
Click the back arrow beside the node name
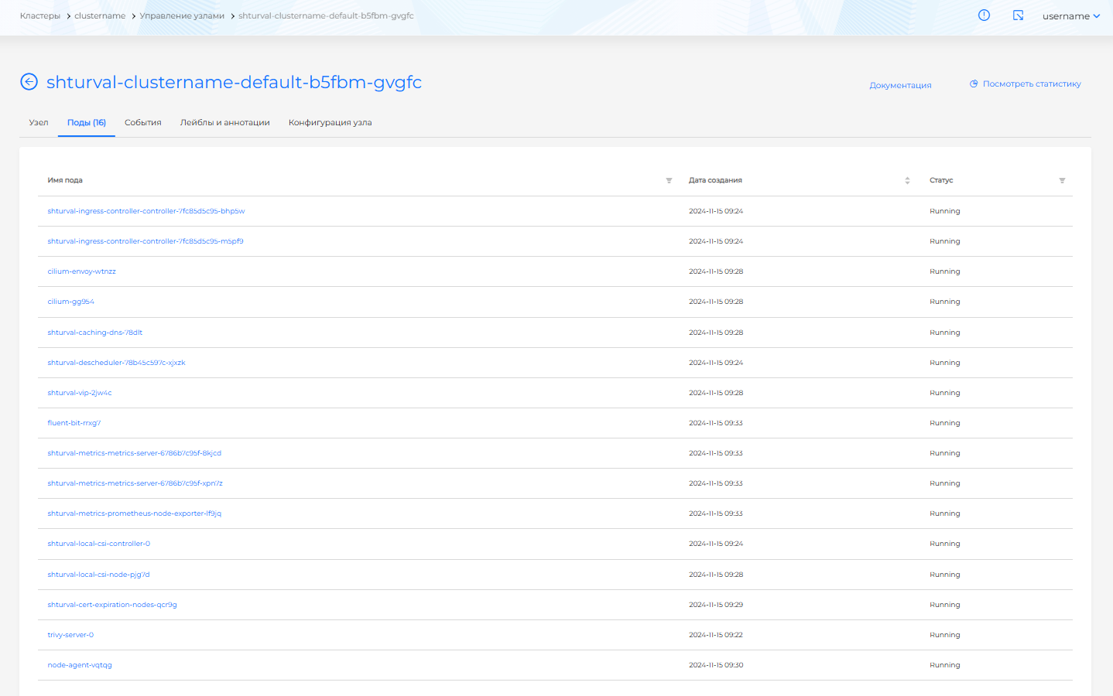click(29, 82)
